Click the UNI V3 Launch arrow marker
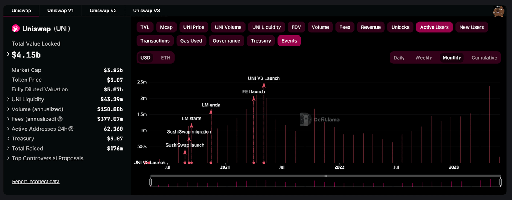The image size is (512, 200). tap(264, 86)
